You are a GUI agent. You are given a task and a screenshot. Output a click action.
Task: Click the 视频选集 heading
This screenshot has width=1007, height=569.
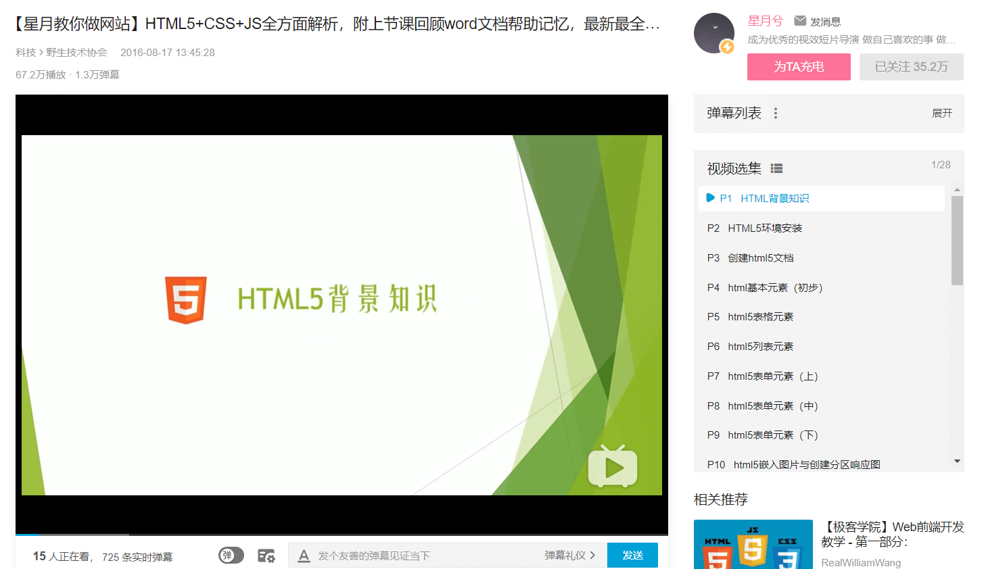pyautogui.click(x=734, y=169)
